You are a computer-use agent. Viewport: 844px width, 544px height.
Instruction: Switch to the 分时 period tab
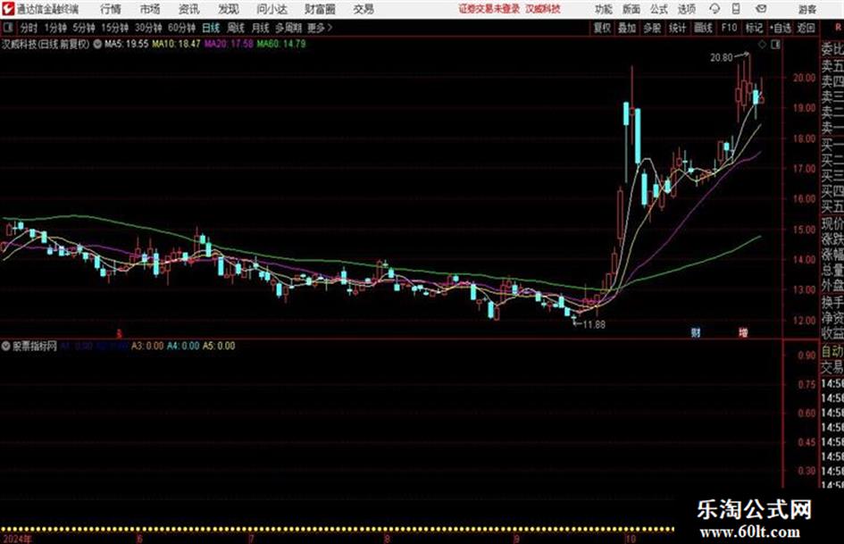pyautogui.click(x=29, y=28)
